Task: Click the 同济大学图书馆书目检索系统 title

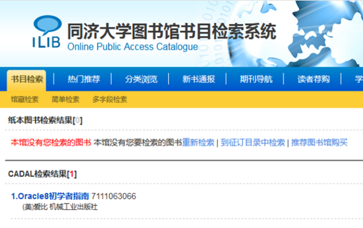Action: [x=172, y=31]
